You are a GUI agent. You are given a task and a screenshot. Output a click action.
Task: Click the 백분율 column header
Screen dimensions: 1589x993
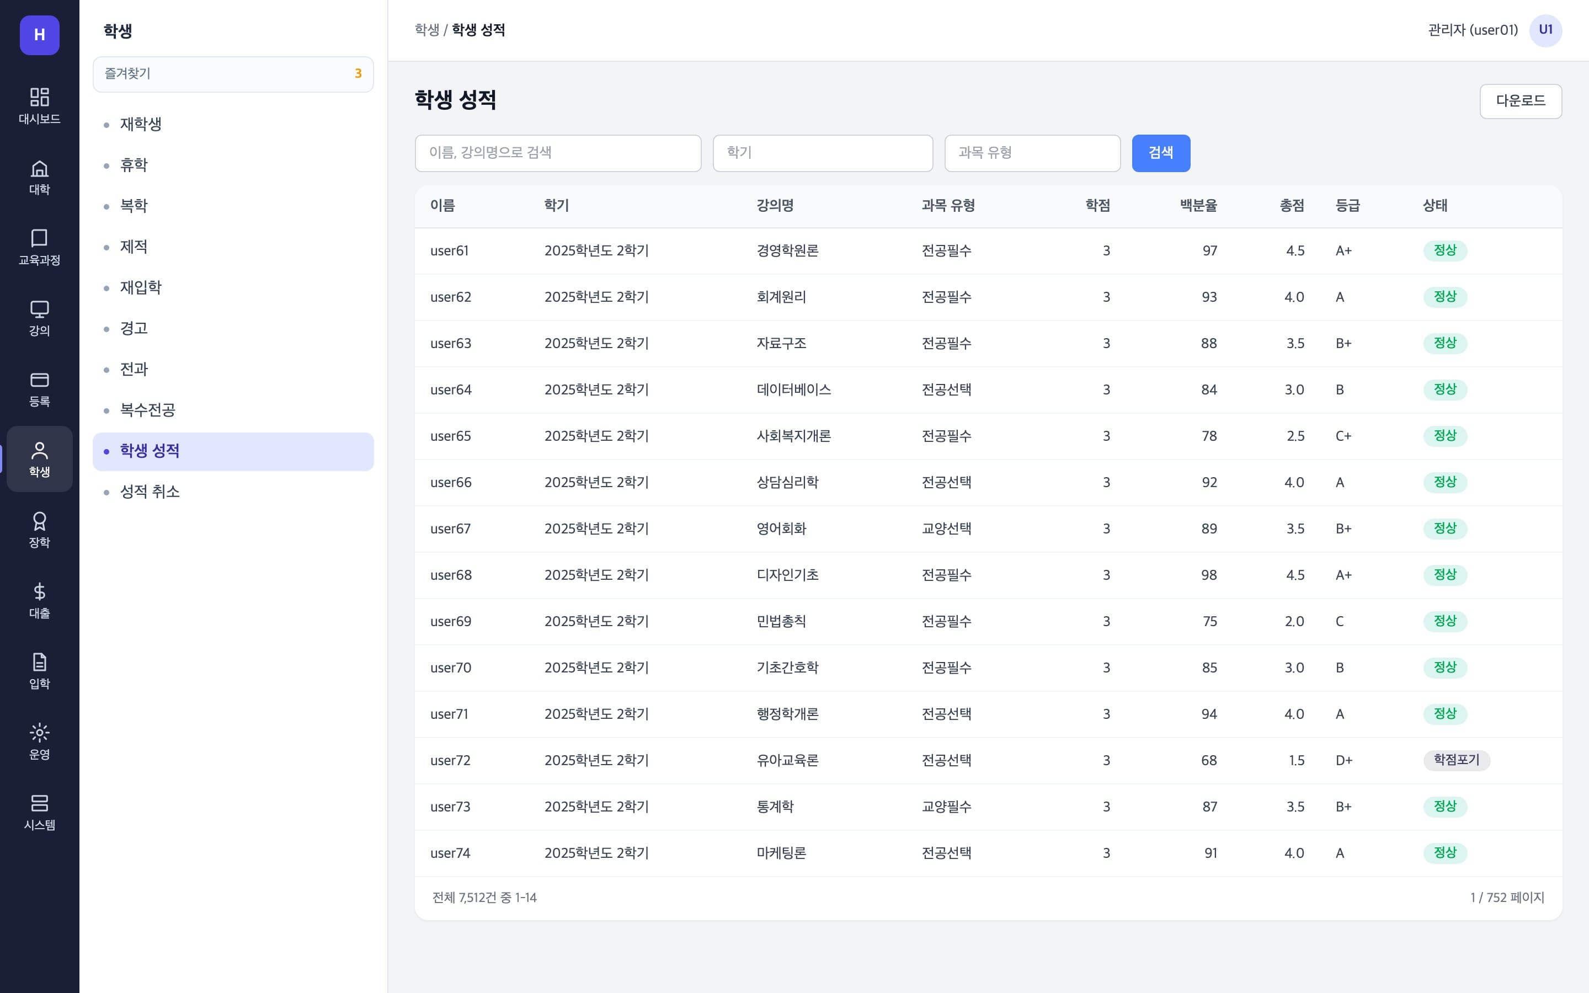point(1198,206)
